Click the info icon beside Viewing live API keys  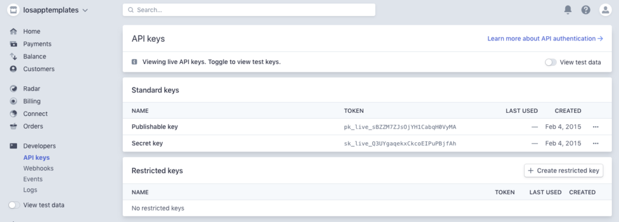click(x=134, y=62)
